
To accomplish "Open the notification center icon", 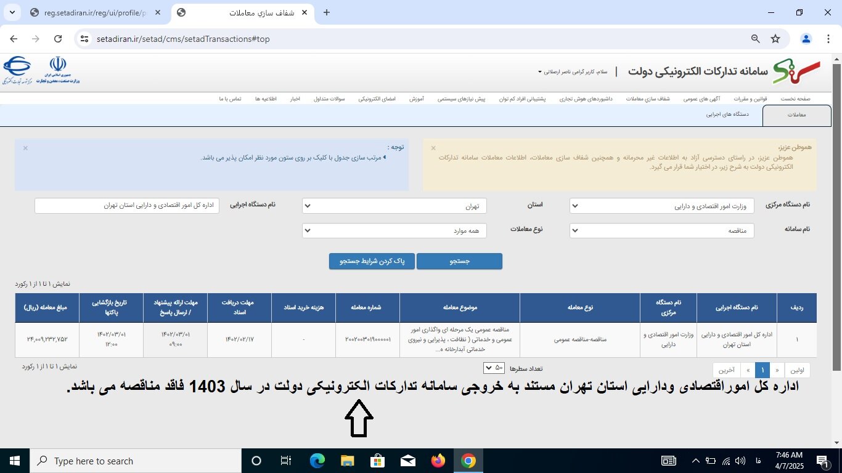I will [x=822, y=461].
